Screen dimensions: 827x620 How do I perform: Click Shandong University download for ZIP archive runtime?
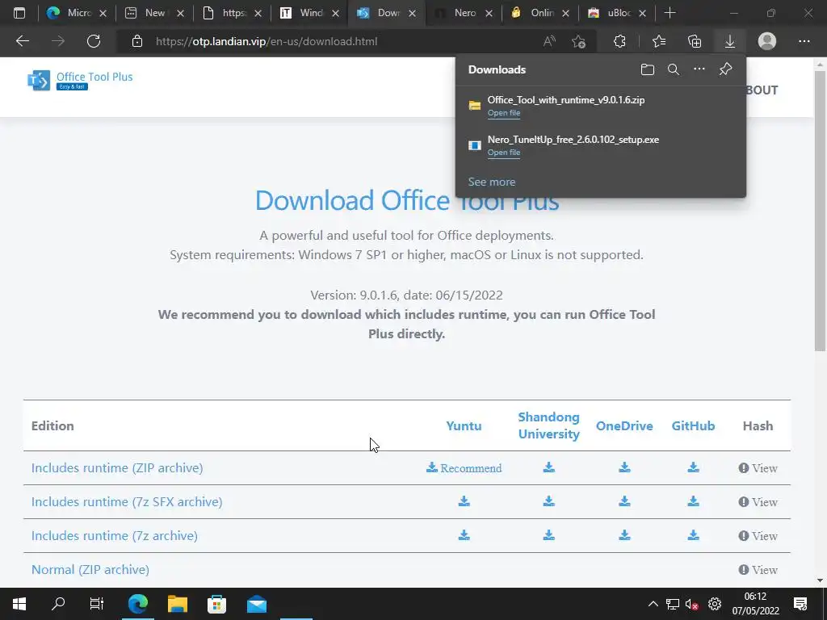[549, 467]
